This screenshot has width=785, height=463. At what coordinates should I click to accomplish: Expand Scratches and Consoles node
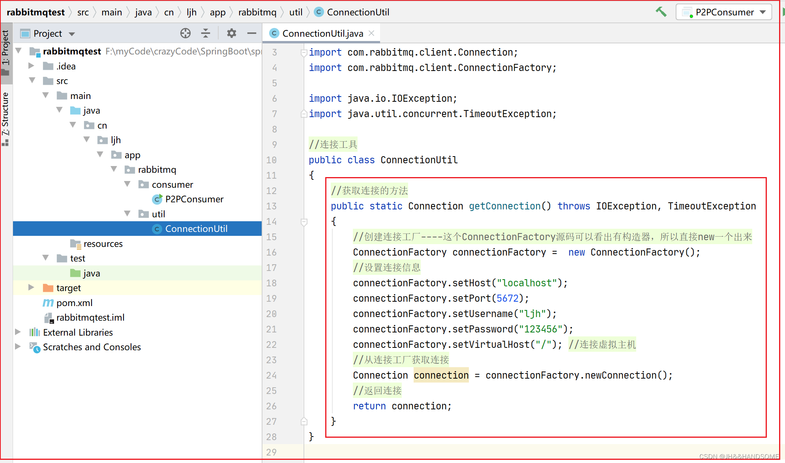click(x=18, y=347)
